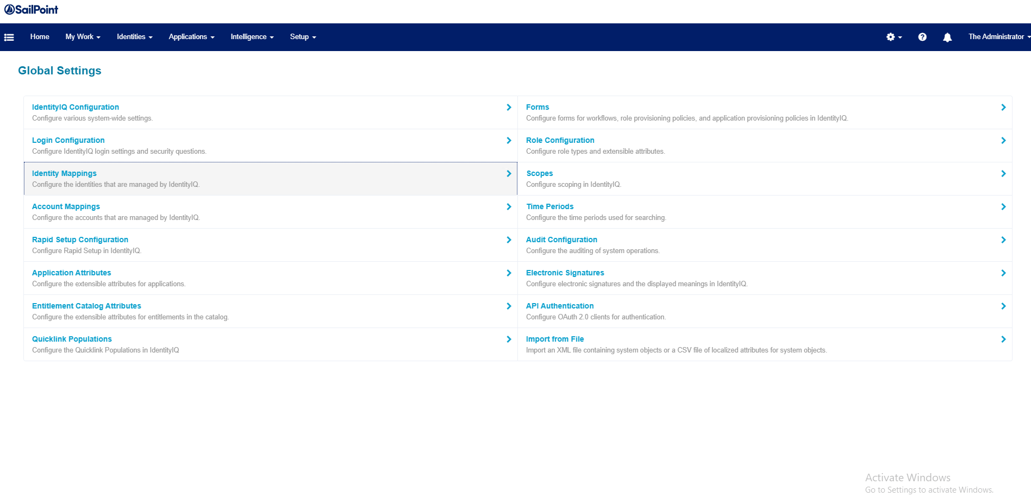The height and width of the screenshot is (497, 1031).
Task: Open the Rapid Setup Configuration link
Action: pos(80,240)
